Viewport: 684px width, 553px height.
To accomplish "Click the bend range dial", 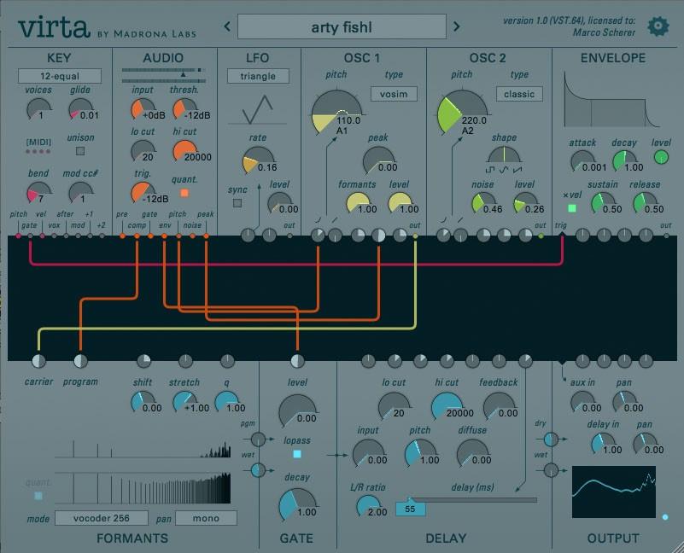I will [38, 193].
